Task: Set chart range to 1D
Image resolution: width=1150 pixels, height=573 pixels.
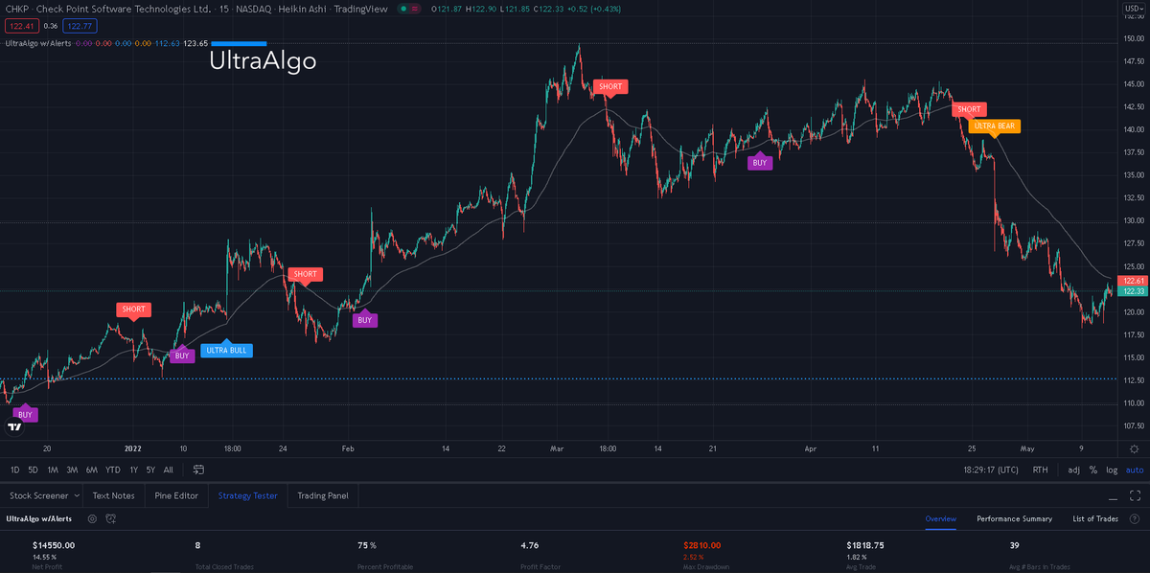Action: (14, 470)
